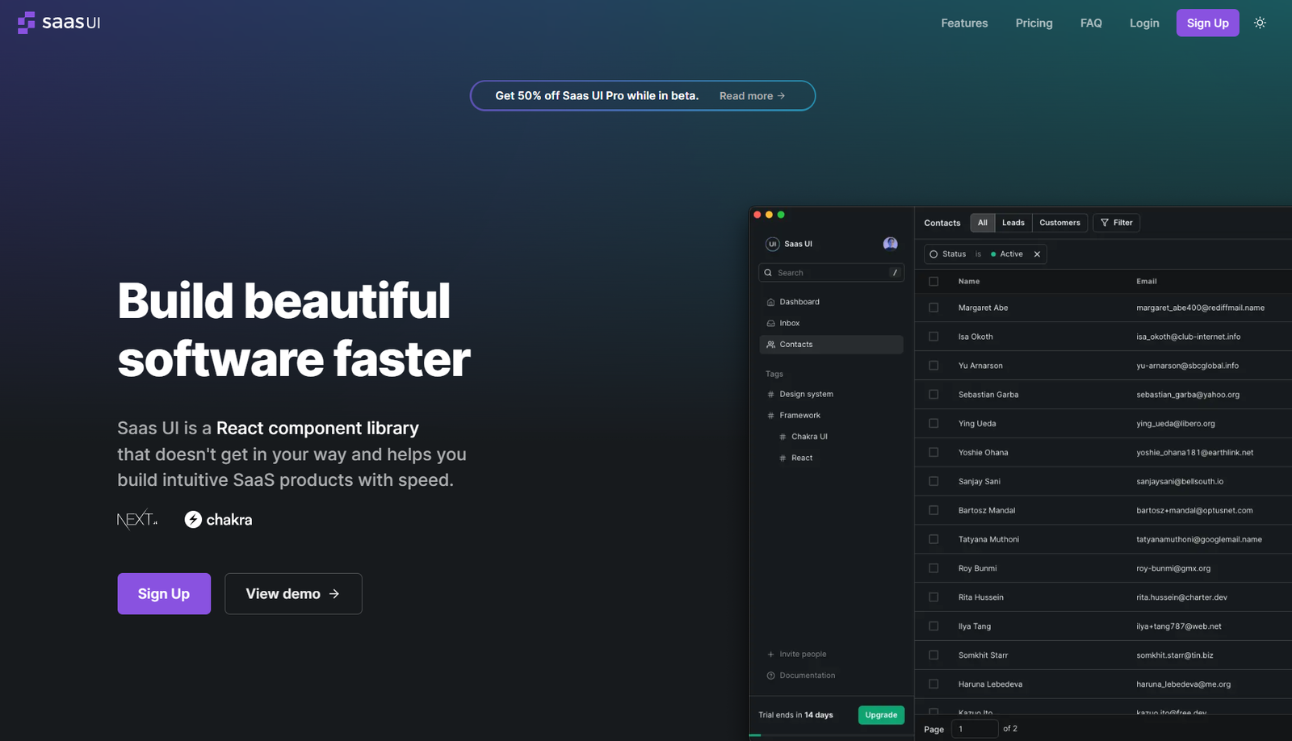Click the hash icon beside Framework
The width and height of the screenshot is (1292, 741).
pyautogui.click(x=770, y=416)
